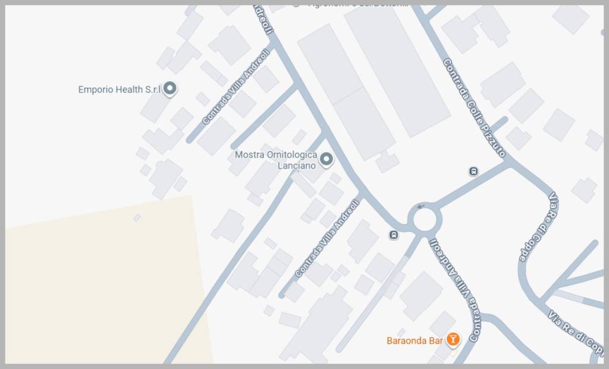The width and height of the screenshot is (609, 369).
Task: Click the tiny isolated building on the beige area edge
Action: pos(137,218)
